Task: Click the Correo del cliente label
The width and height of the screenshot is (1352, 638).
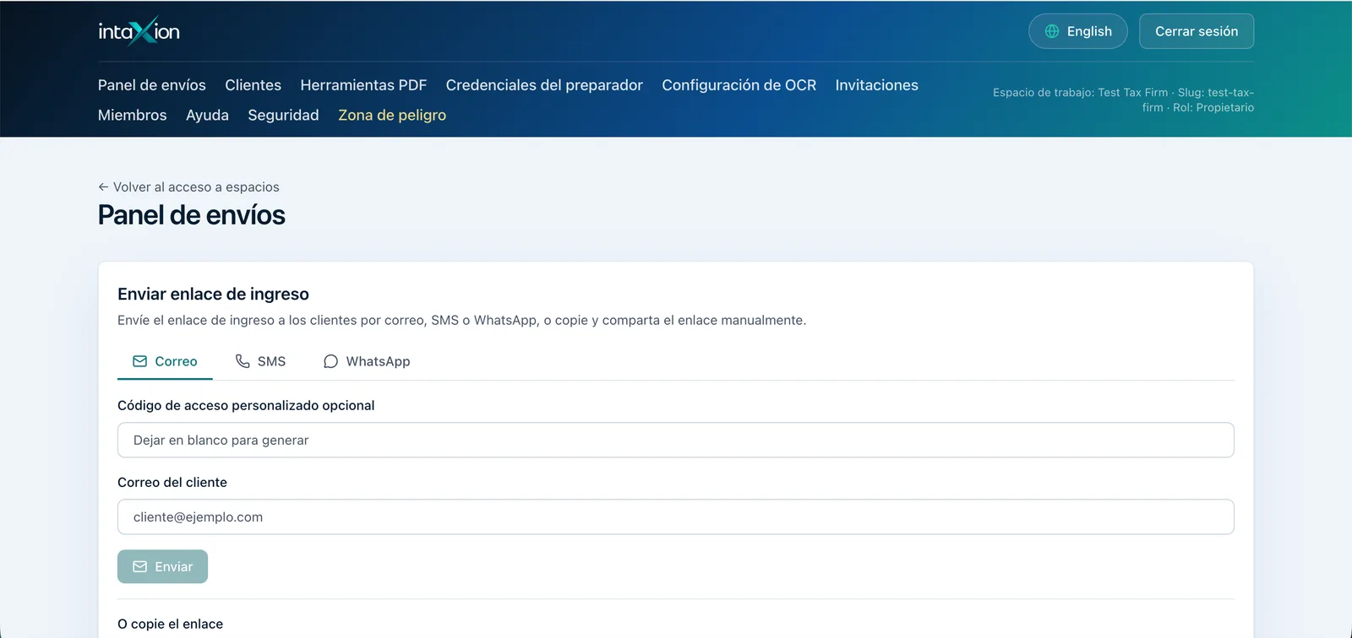Action: [x=172, y=483]
